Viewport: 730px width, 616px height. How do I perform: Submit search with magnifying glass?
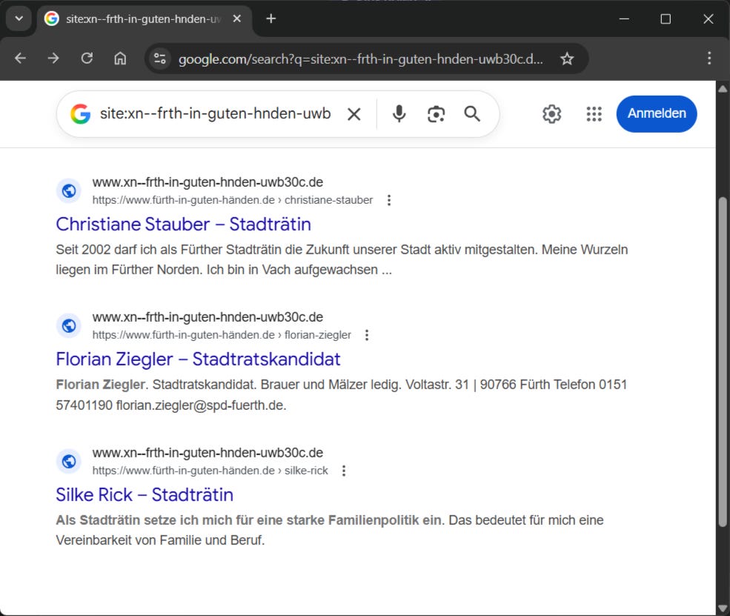point(472,113)
